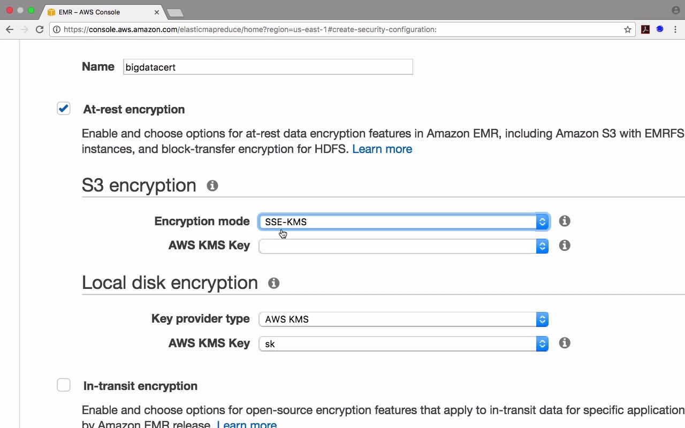Open a new browser tab
The width and height of the screenshot is (685, 428).
175,12
